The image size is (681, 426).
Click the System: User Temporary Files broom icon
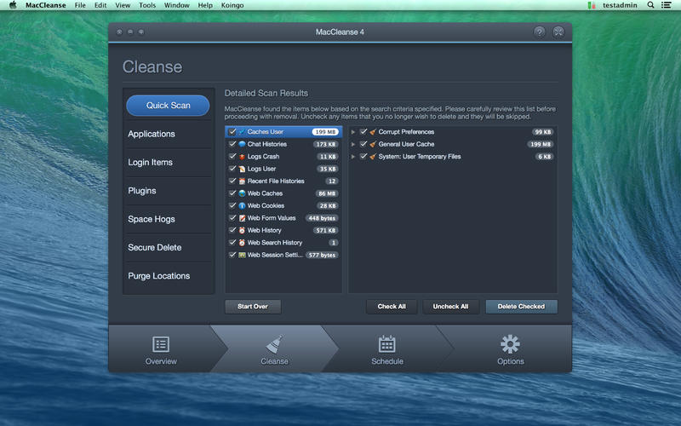coord(373,157)
